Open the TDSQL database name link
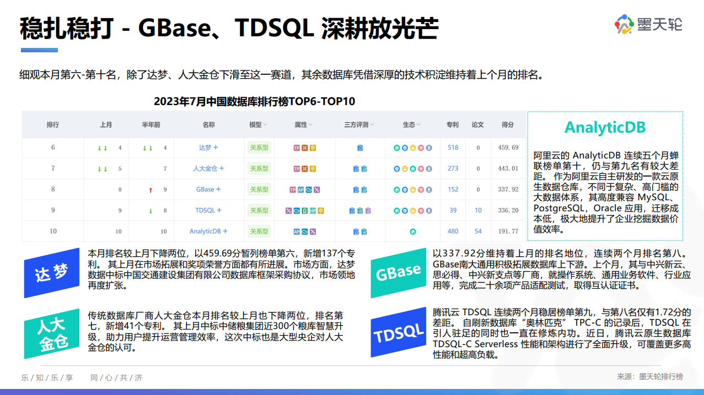704x395 pixels. tap(205, 210)
